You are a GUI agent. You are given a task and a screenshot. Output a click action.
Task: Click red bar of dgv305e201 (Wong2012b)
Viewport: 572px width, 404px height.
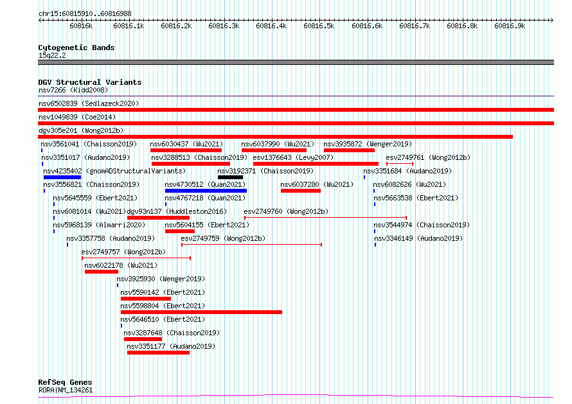[x=276, y=137]
